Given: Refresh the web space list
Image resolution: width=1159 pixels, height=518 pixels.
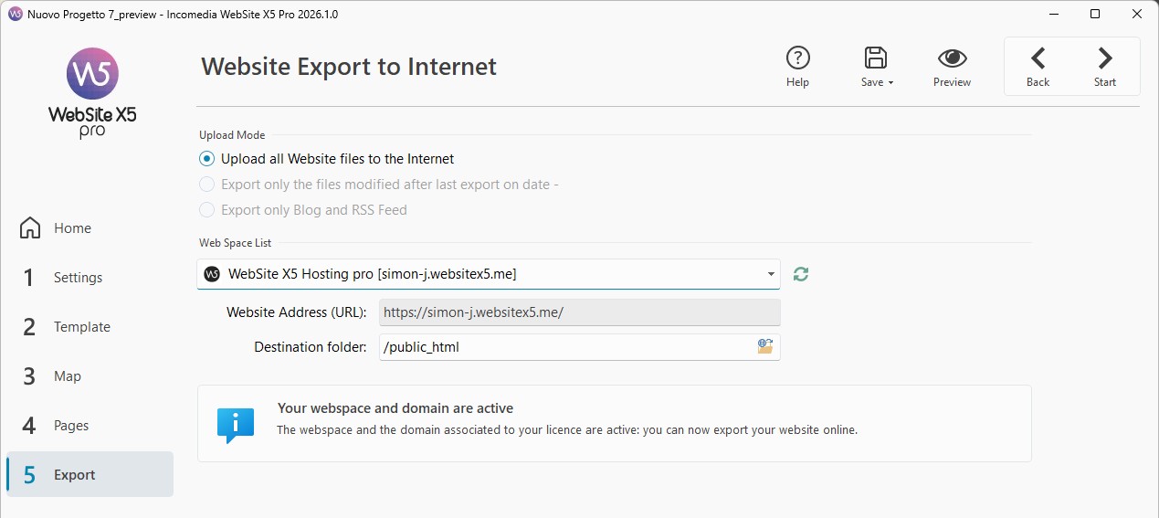Looking at the screenshot, I should [801, 273].
